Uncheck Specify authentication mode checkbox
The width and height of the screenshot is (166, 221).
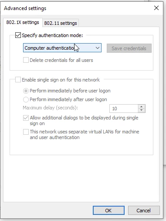pyautogui.click(x=18, y=35)
